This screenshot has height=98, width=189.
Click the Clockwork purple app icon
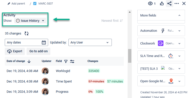[161, 43]
